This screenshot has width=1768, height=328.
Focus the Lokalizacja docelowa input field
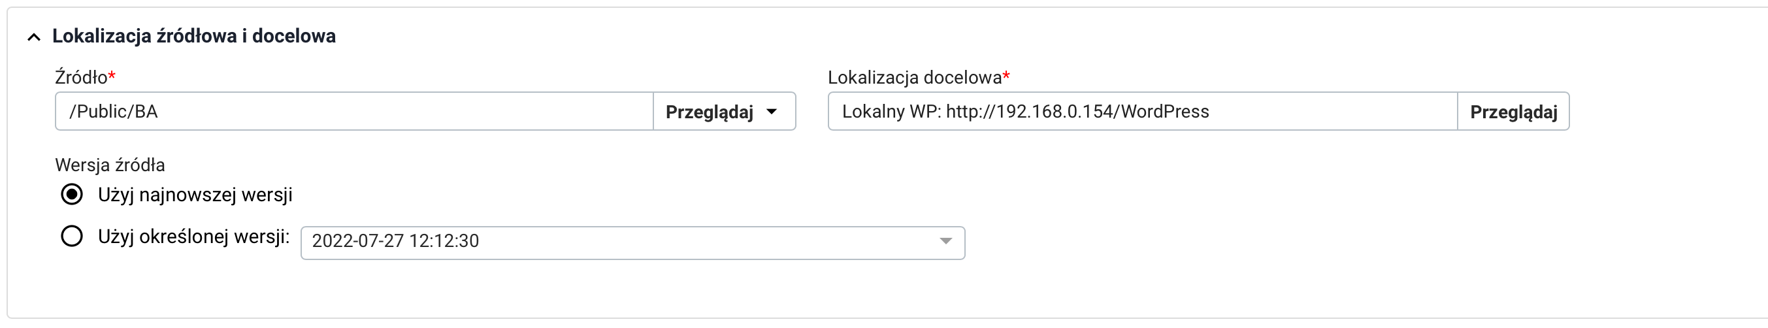pyautogui.click(x=1142, y=111)
